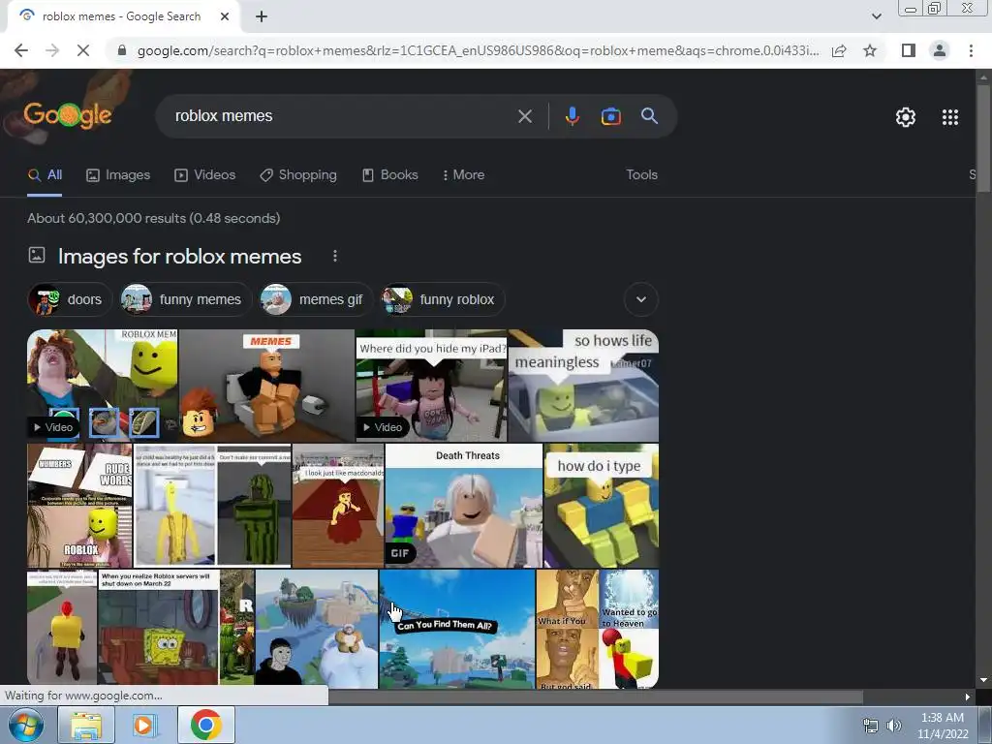The height and width of the screenshot is (744, 992).
Task: Close the roblox memes tab
Action: pos(225,17)
